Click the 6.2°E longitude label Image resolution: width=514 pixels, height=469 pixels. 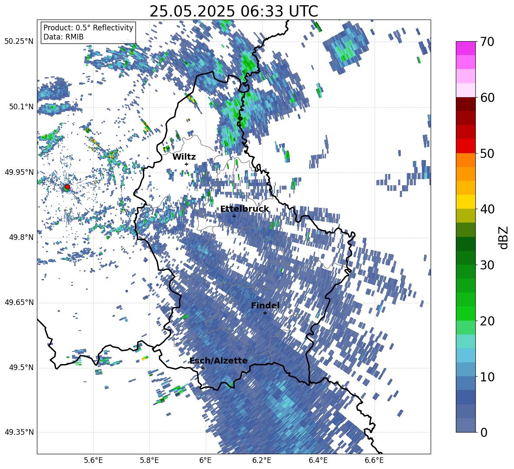(262, 460)
